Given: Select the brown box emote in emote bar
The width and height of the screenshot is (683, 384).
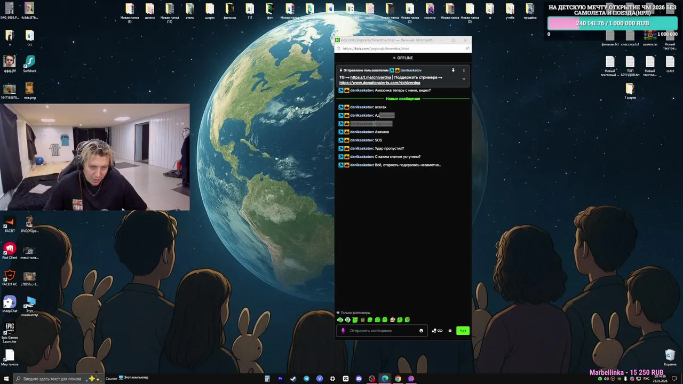Looking at the screenshot, I should (362, 320).
